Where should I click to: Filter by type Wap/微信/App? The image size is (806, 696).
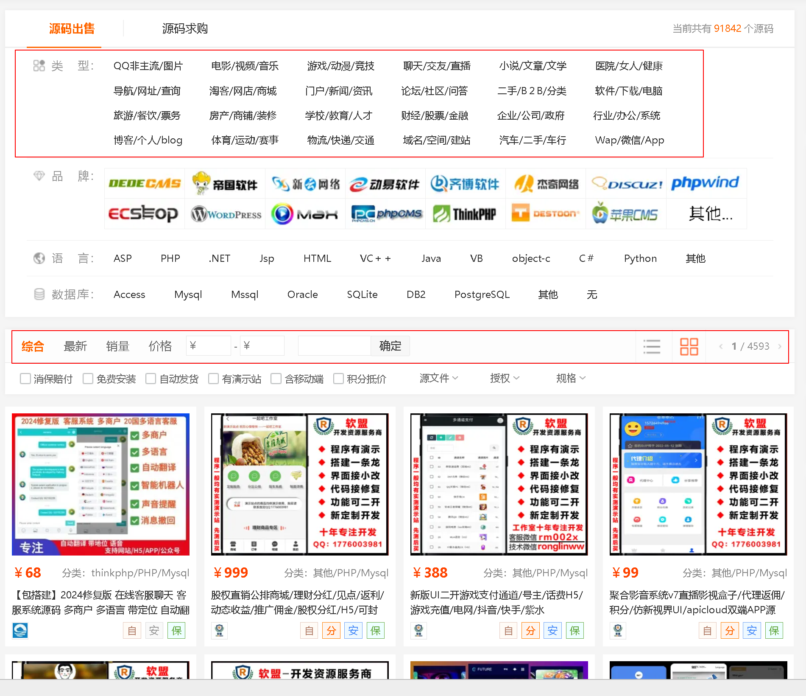(630, 140)
